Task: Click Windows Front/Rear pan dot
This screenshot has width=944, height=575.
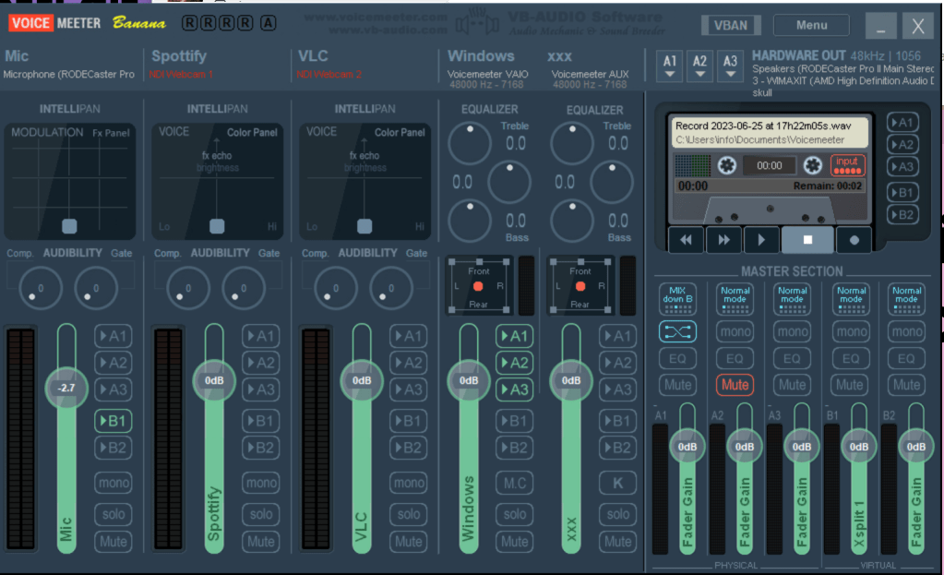Action: click(478, 287)
